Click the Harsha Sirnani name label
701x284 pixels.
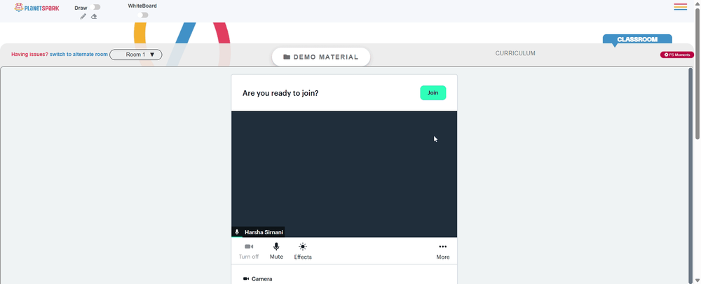click(264, 232)
